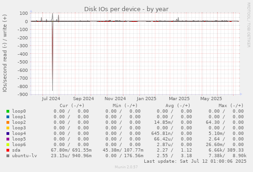Click the 'Jan 2025' x-axis label

(x=147, y=99)
